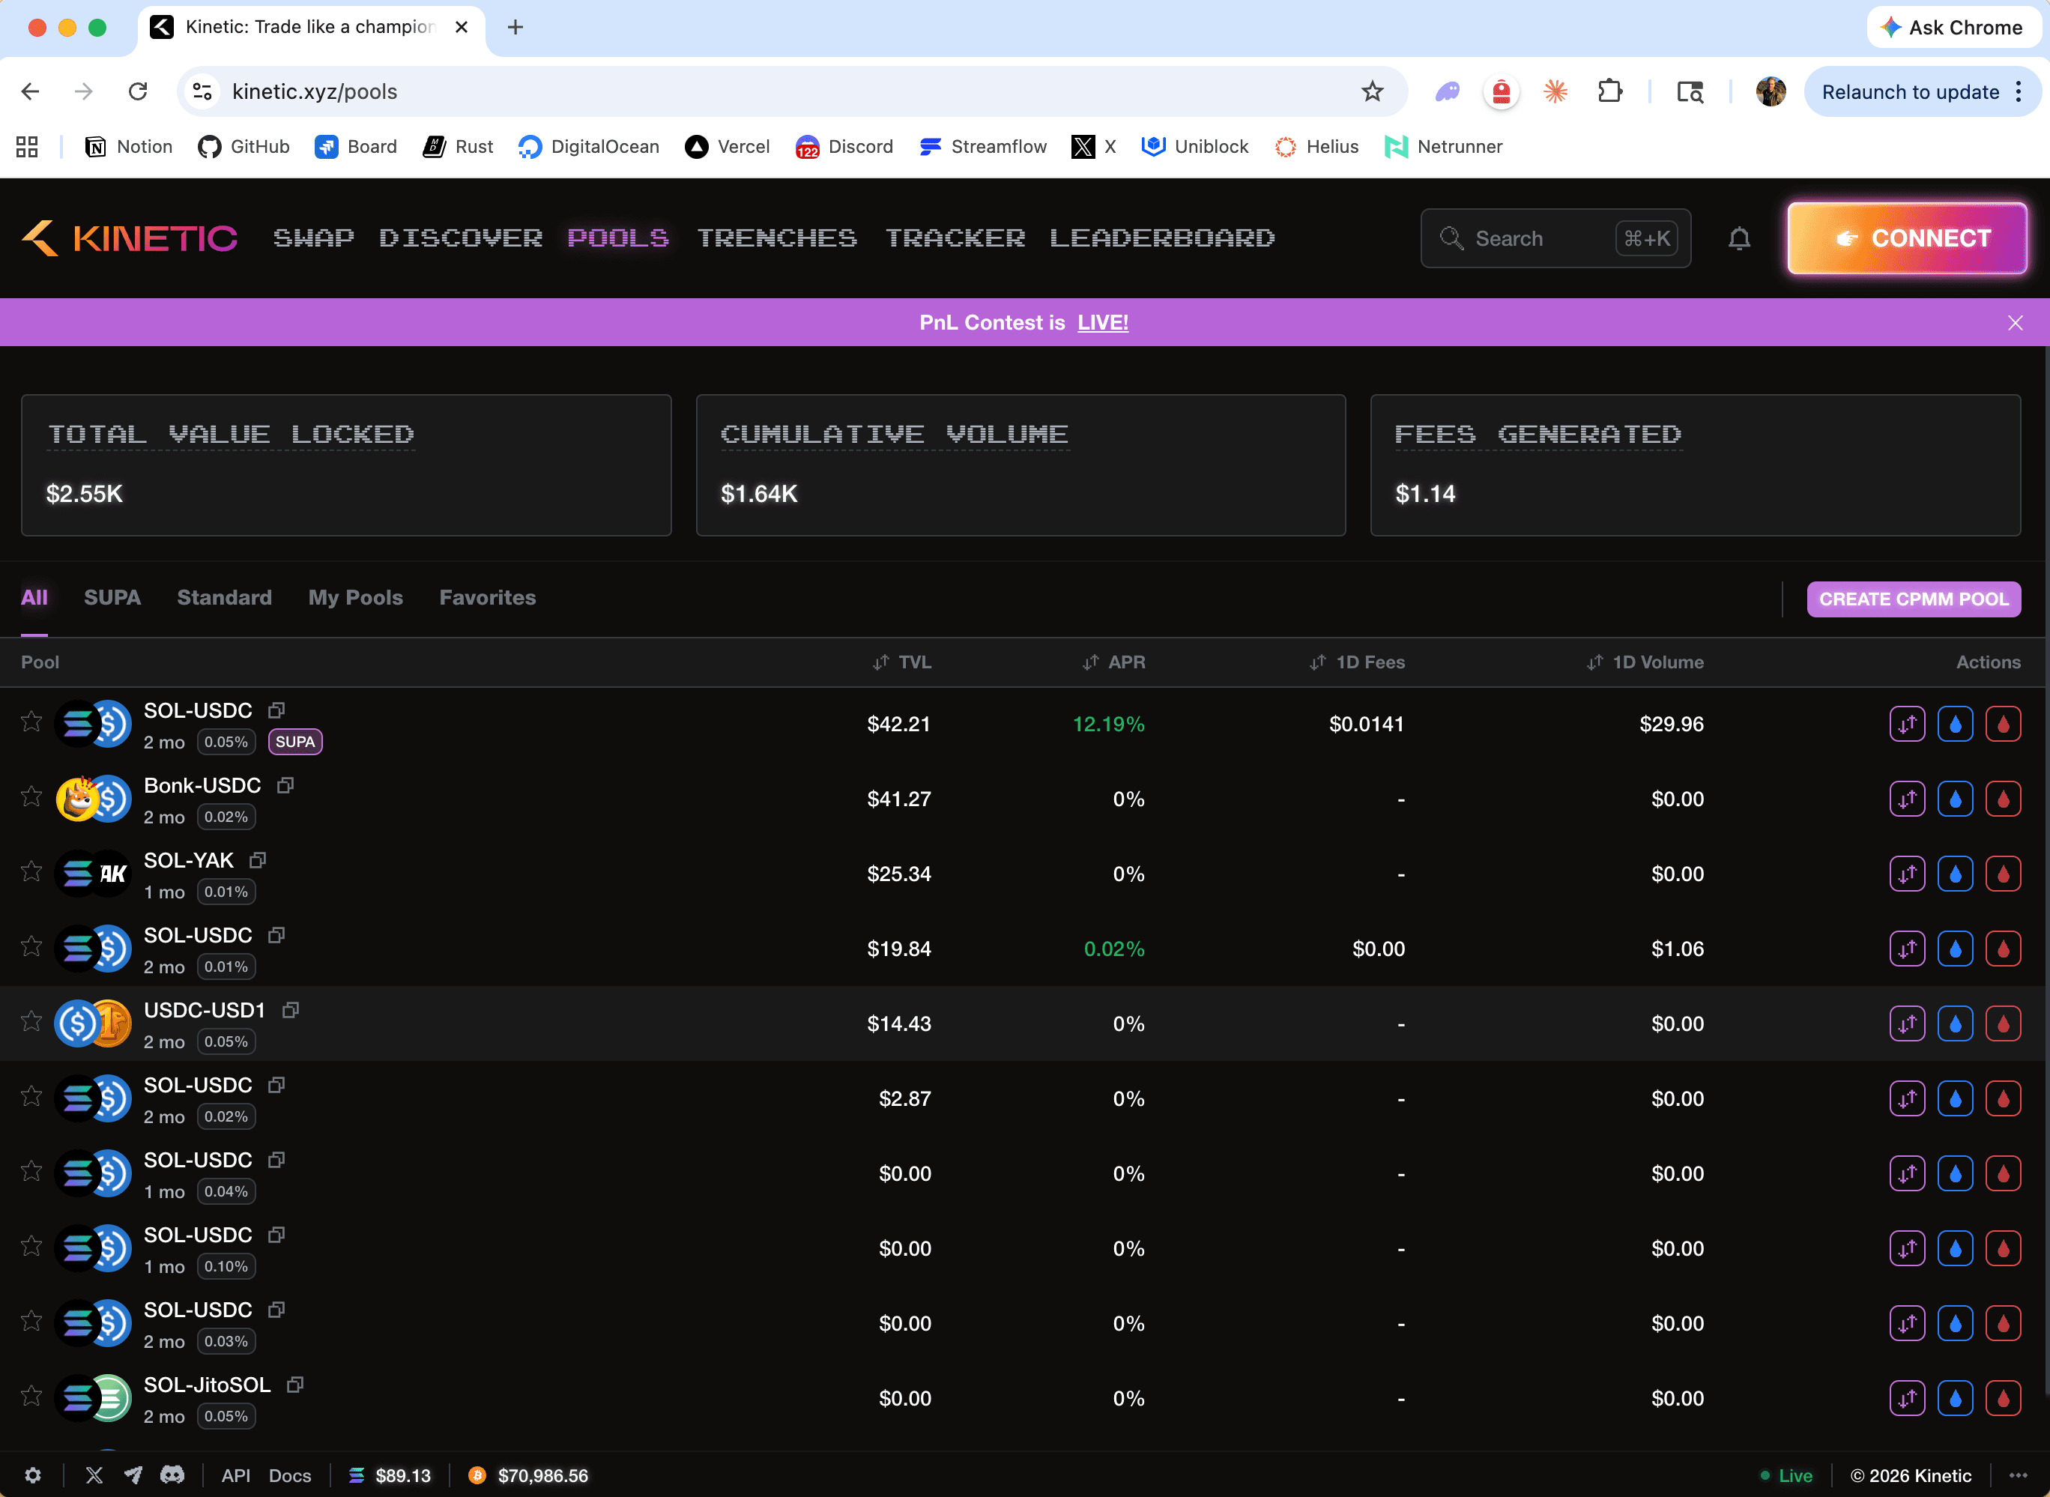Open the Kinetic X profile from status bar

[94, 1475]
